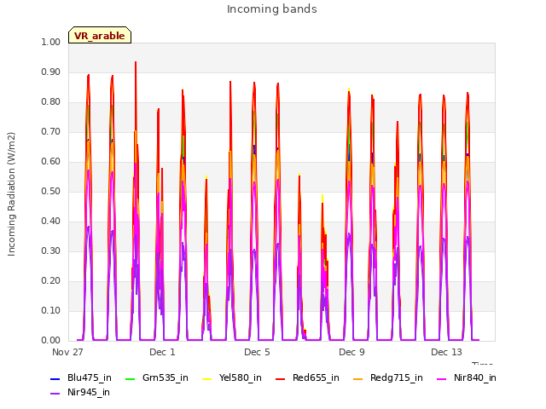
Task: Click the 0.10 y-axis tick label
Action: click(x=51, y=310)
